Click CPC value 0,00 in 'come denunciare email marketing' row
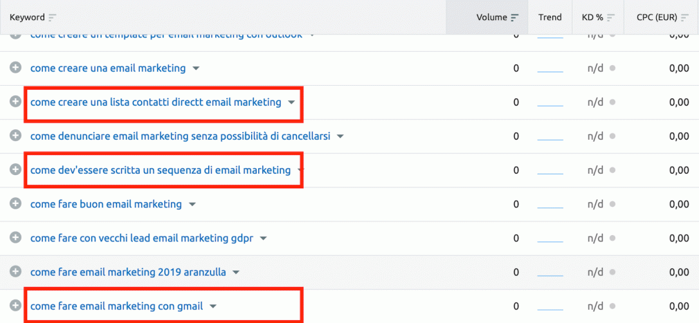 tap(679, 136)
